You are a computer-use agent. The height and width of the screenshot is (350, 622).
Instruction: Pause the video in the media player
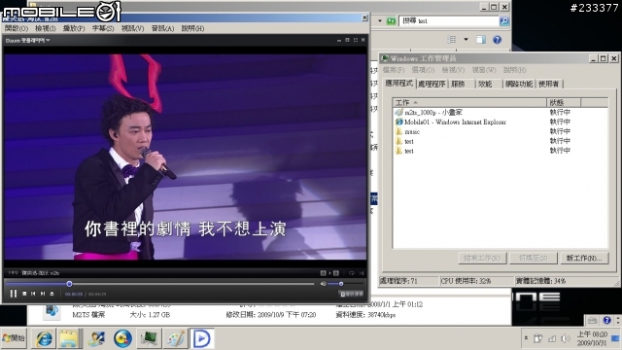[x=13, y=294]
